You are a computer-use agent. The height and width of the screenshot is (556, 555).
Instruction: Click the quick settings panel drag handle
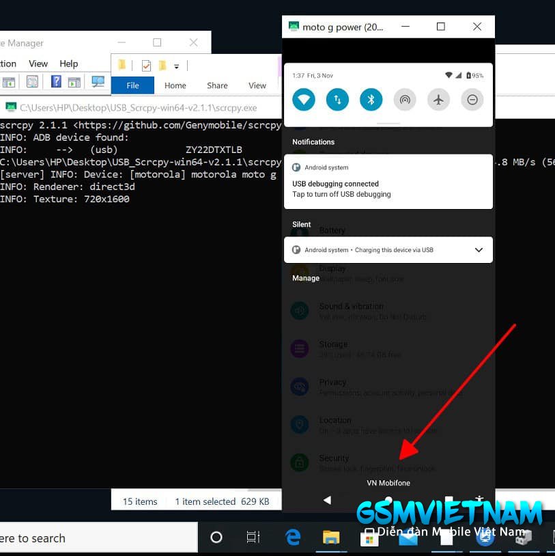[x=388, y=124]
